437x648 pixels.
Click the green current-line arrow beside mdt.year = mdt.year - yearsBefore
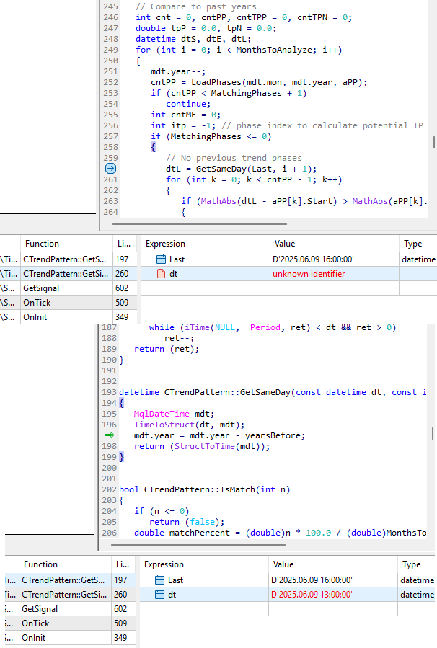click(x=109, y=435)
